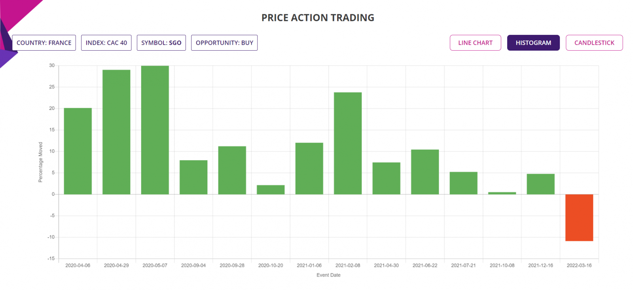Click the -10 y-axis tick label
This screenshot has width=633, height=290.
[x=51, y=237]
